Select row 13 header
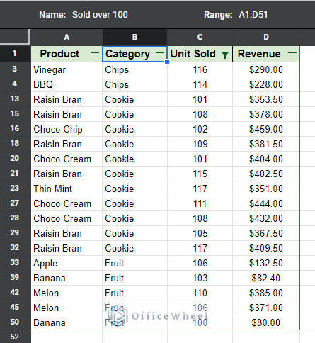315x343 pixels. point(15,99)
